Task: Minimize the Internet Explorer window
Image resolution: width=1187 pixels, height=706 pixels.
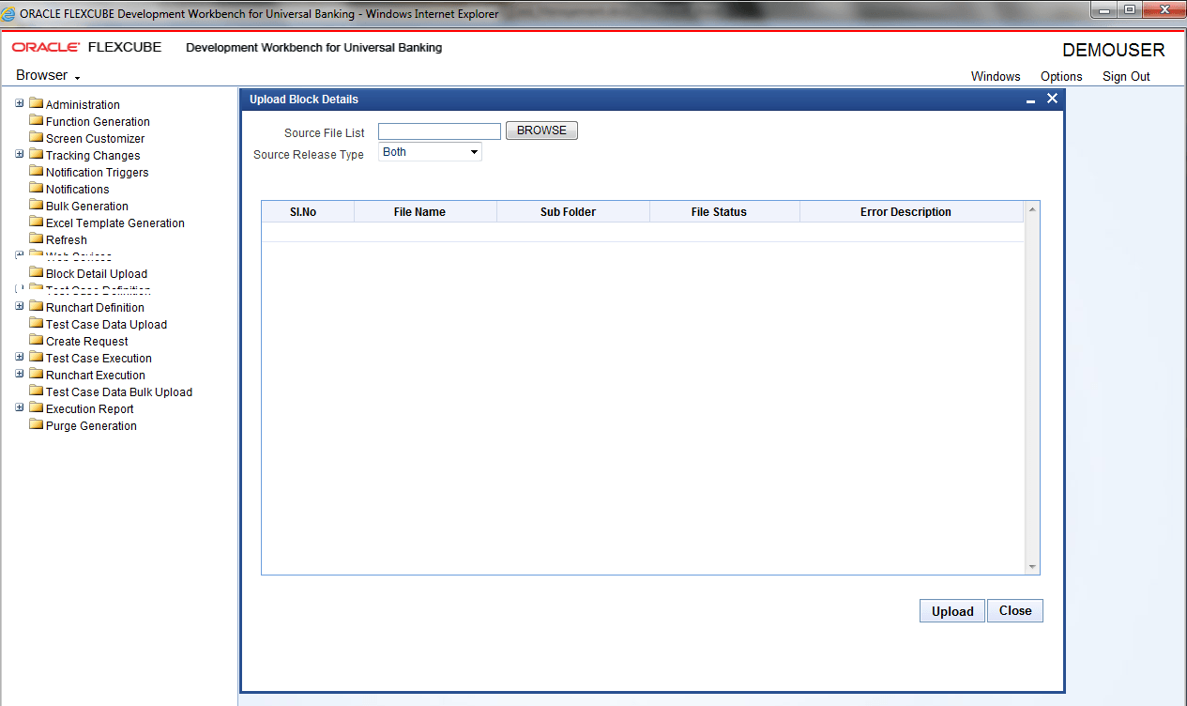Action: coord(1103,10)
